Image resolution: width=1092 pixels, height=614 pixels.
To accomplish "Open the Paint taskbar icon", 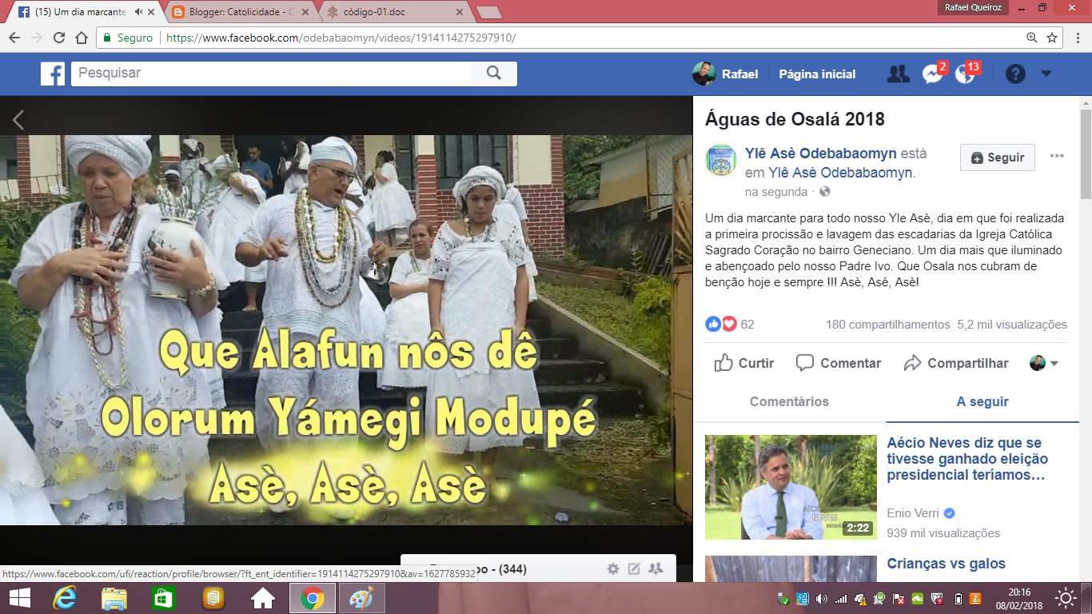I will click(362, 598).
